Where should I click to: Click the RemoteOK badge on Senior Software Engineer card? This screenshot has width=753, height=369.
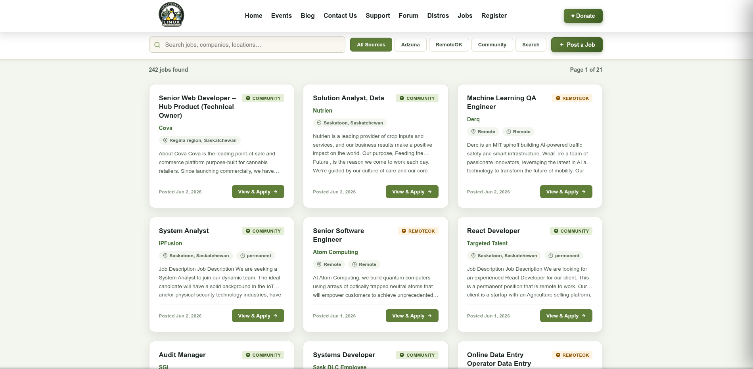[418, 231]
